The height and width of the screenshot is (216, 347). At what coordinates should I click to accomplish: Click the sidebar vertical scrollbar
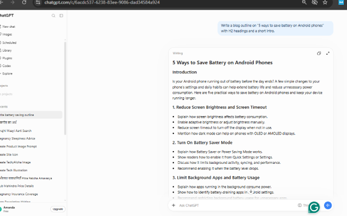pyautogui.click(x=65, y=88)
